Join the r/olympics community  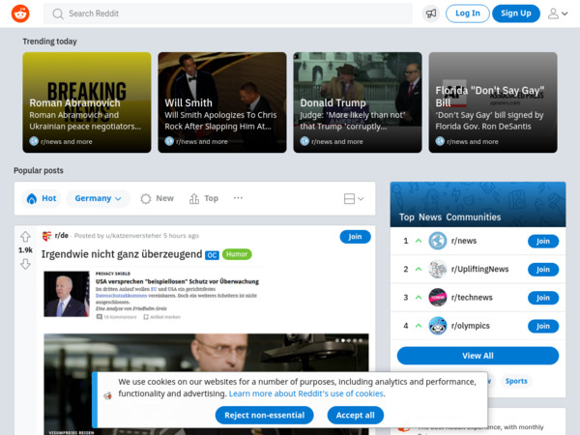coord(543,327)
